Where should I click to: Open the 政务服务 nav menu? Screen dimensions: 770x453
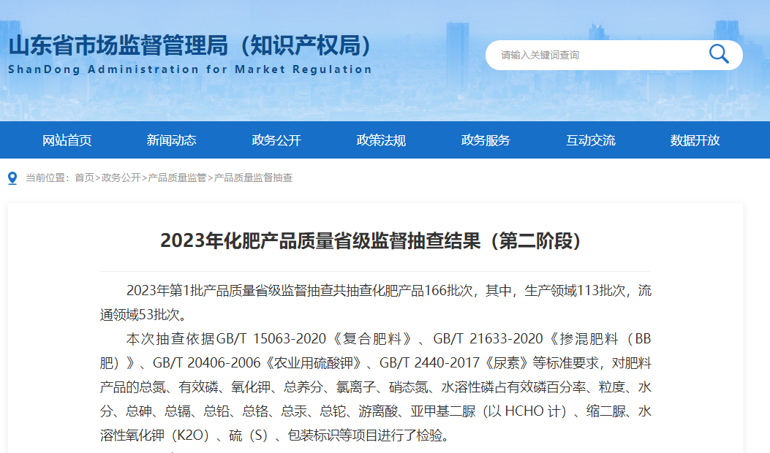click(x=486, y=140)
